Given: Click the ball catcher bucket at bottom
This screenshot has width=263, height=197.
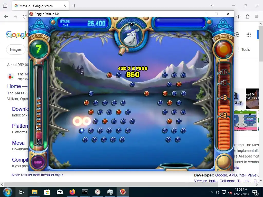Looking at the screenshot, I should (x=176, y=166).
